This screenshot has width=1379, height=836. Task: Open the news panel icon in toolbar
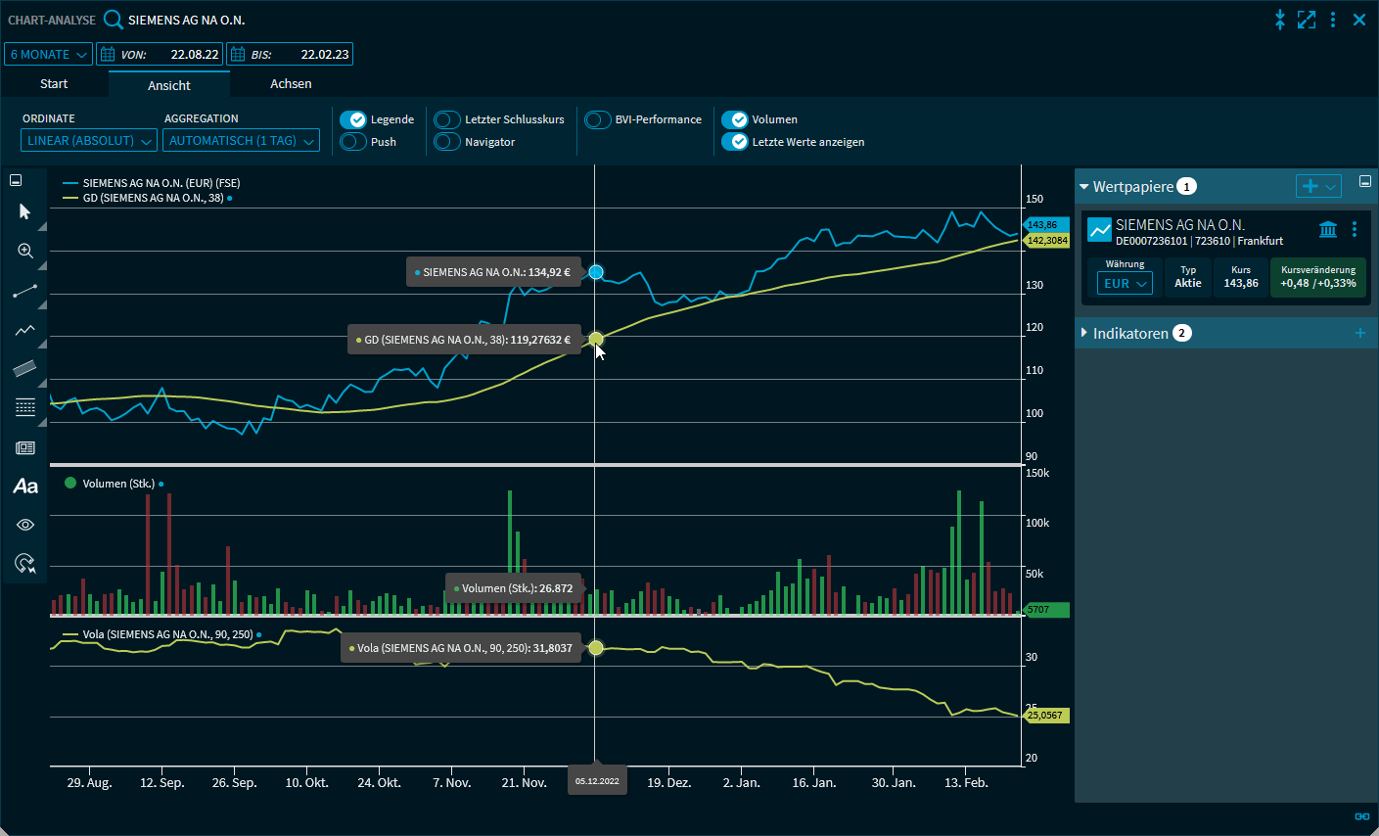[25, 447]
